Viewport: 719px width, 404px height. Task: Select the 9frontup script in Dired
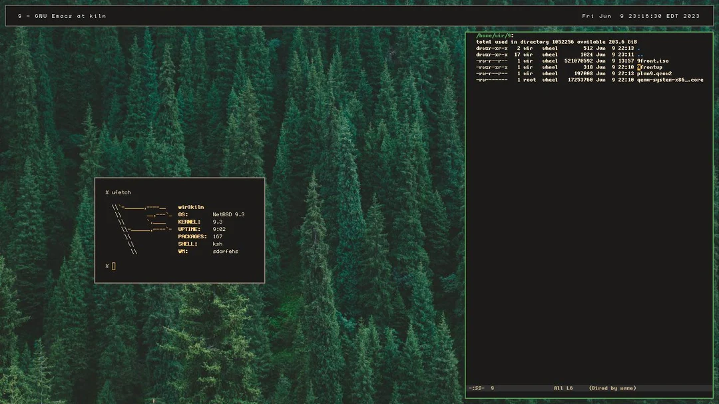649,67
